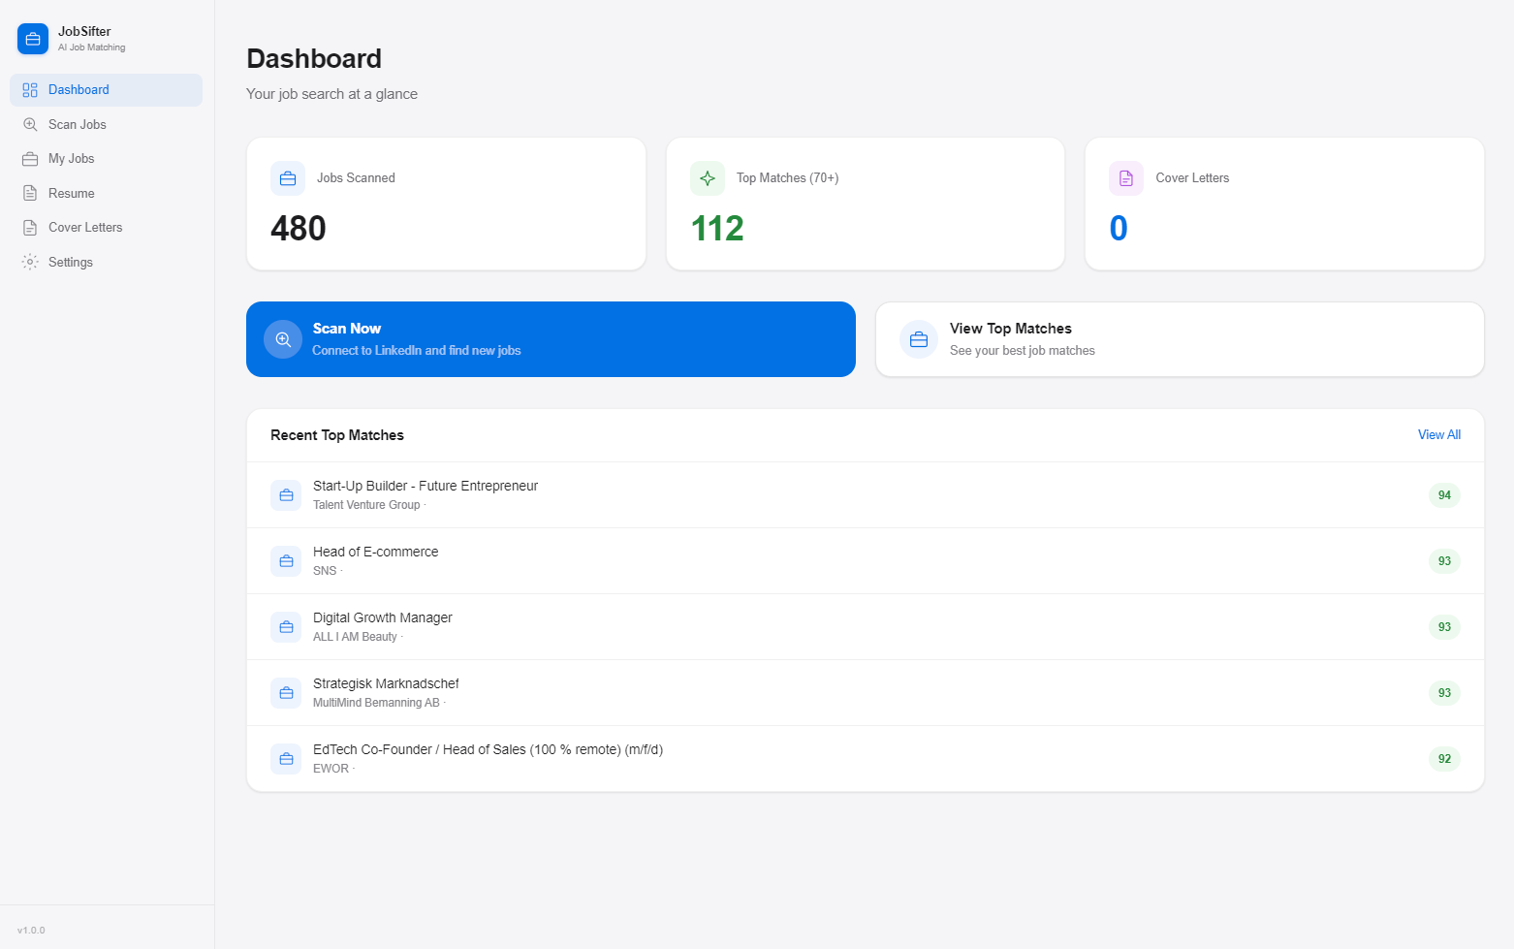The width and height of the screenshot is (1514, 949).
Task: Click the View Top Matches card
Action: [1179, 338]
